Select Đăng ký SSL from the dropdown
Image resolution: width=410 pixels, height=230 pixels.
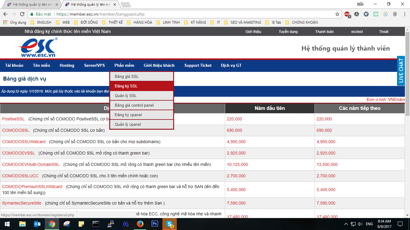142,86
